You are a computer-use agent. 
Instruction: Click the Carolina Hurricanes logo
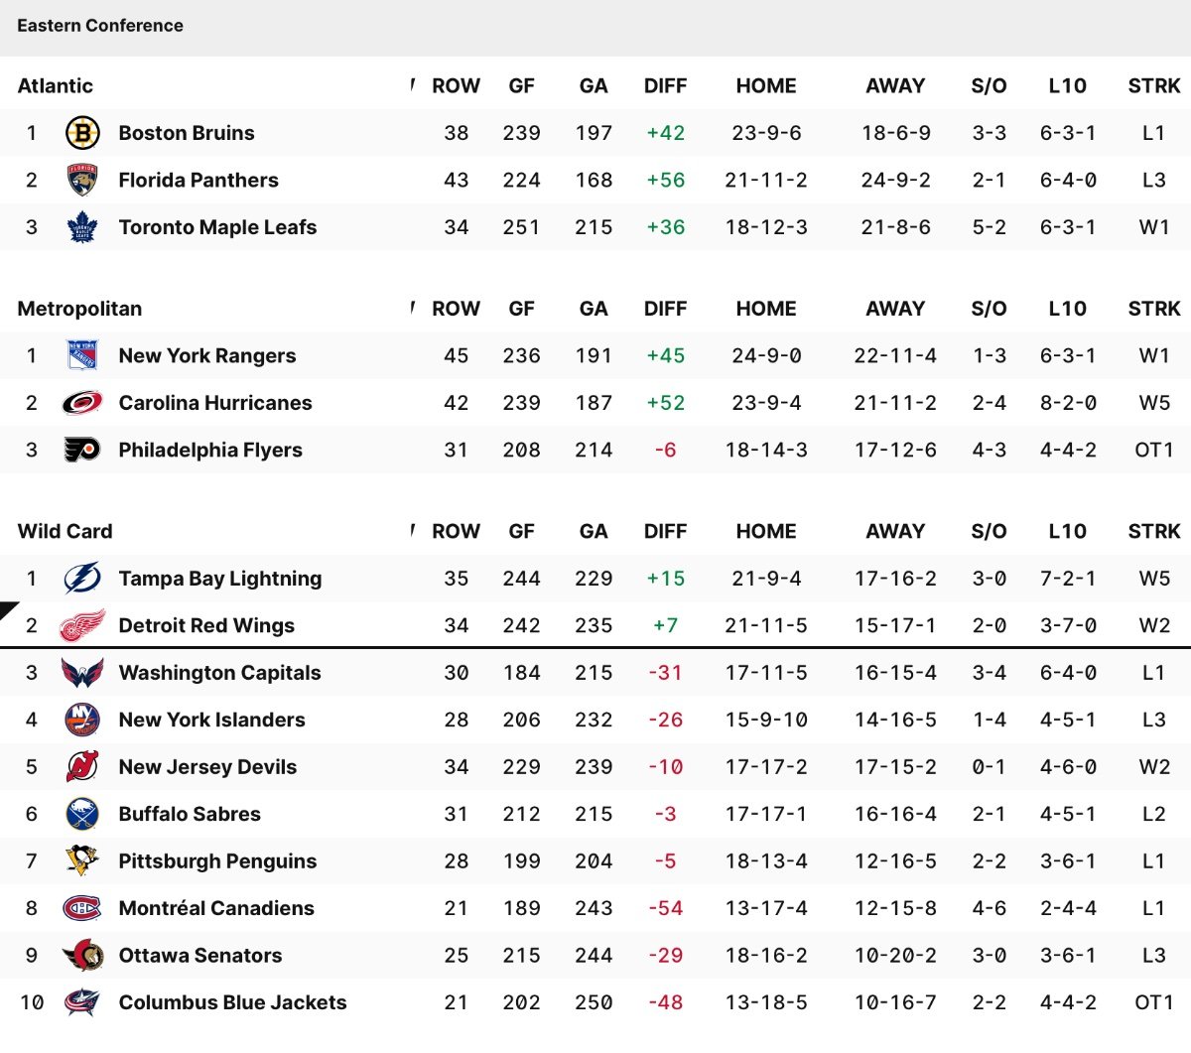pyautogui.click(x=82, y=403)
